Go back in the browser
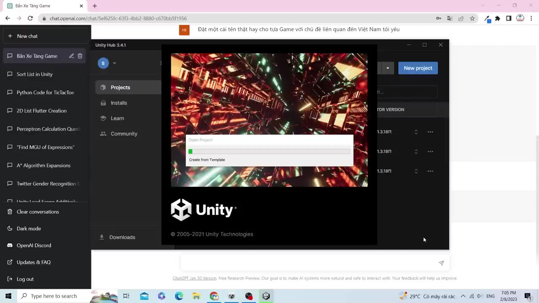The height and width of the screenshot is (303, 539). point(8,18)
